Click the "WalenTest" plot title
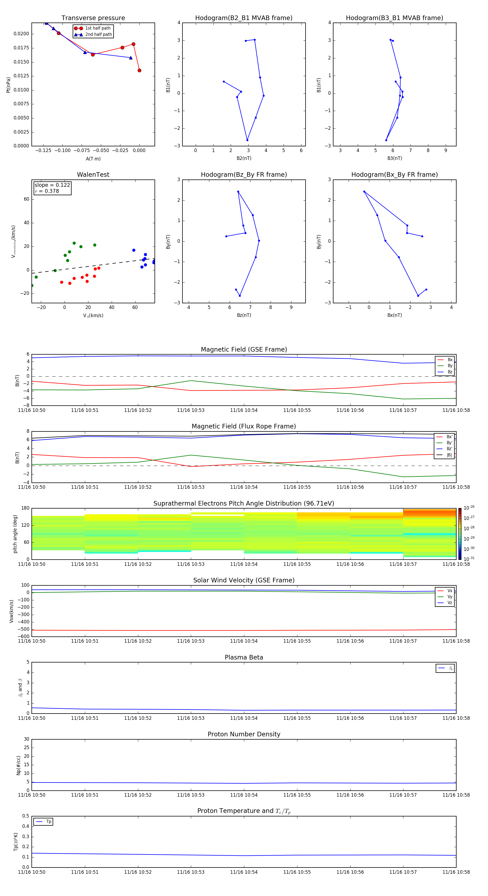488x896 pixels. [93, 175]
